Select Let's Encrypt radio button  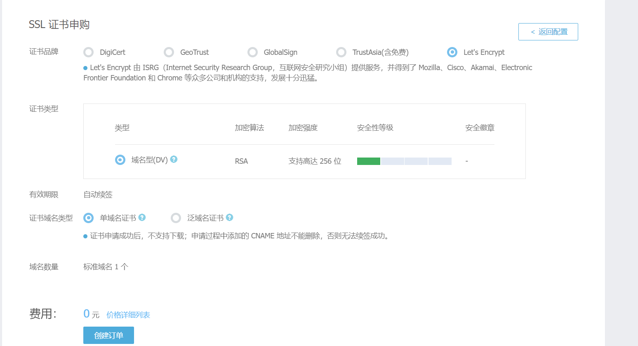[x=452, y=52]
